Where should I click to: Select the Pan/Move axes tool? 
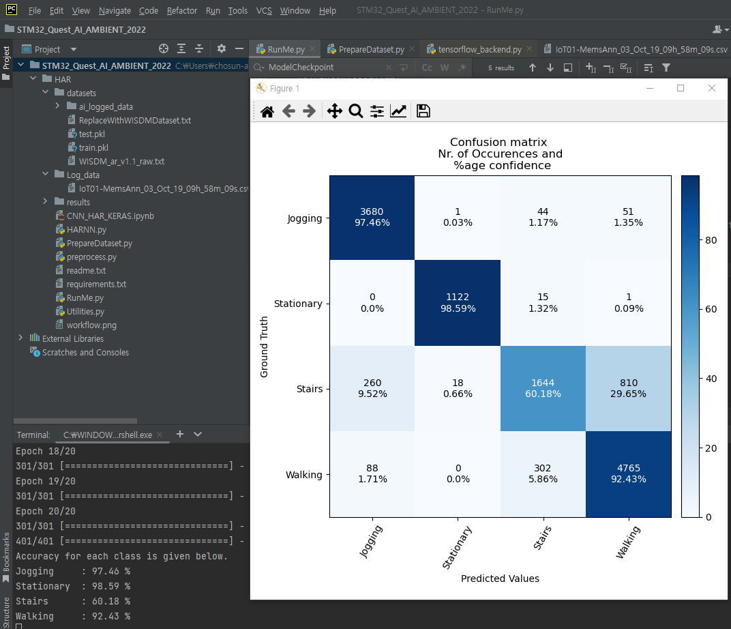click(x=334, y=111)
